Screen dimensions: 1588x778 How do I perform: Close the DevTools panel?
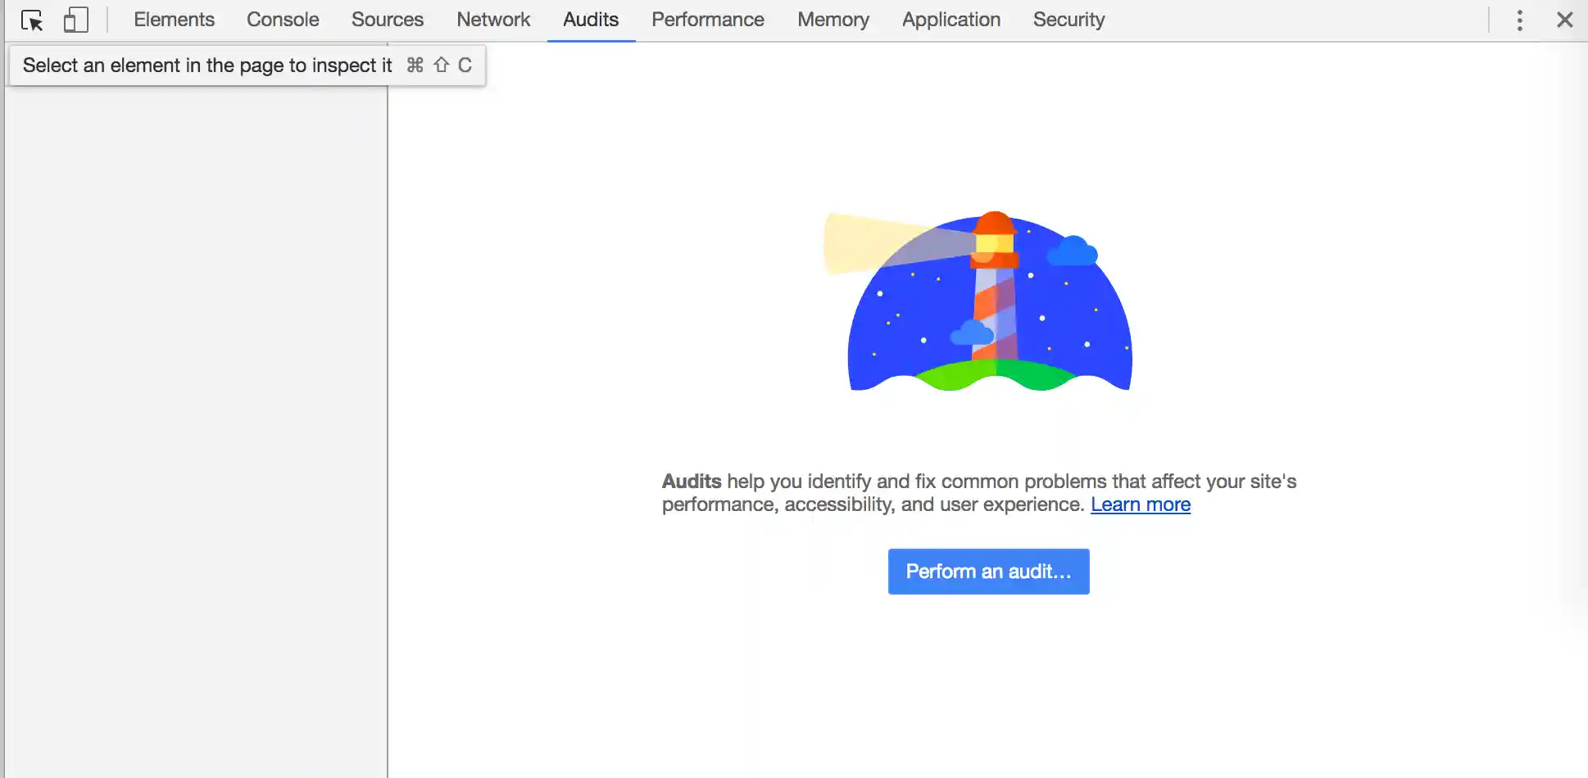(1564, 20)
